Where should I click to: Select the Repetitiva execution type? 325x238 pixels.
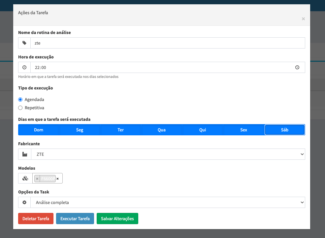20,108
